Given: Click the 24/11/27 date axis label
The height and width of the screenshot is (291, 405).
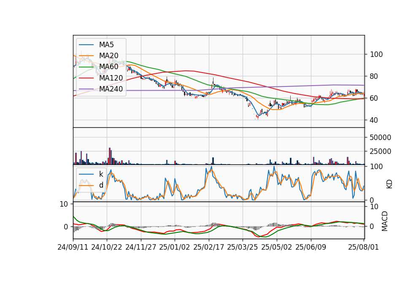Looking at the screenshot, I should click(x=141, y=247).
